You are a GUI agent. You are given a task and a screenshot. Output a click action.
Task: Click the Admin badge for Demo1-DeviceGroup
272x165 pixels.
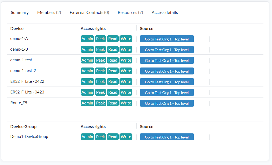[87, 137]
